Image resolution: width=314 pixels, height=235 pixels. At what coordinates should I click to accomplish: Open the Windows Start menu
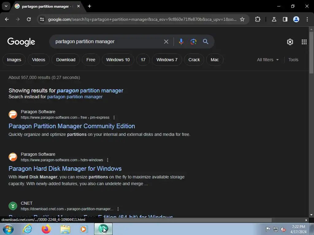(8, 229)
